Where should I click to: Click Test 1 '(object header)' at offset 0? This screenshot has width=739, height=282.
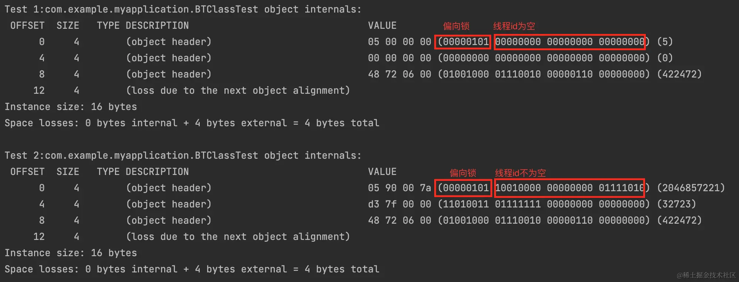[x=169, y=42]
